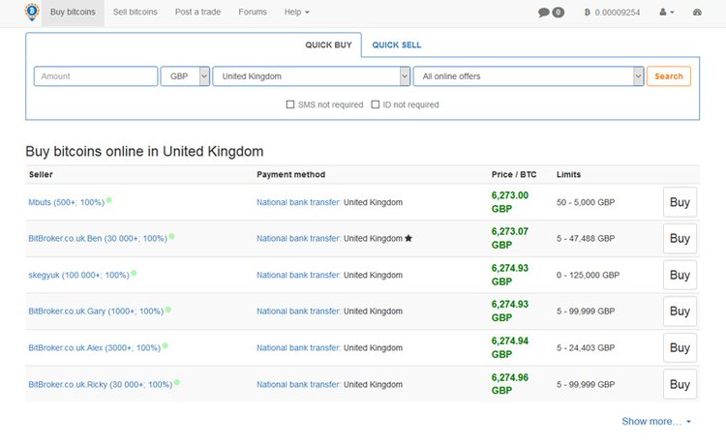
Task: Open the GBP currency dropdown
Action: pyautogui.click(x=185, y=76)
